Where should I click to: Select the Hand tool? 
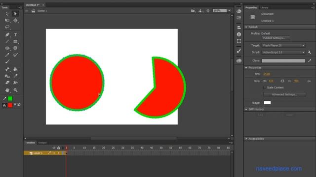pos(7,90)
